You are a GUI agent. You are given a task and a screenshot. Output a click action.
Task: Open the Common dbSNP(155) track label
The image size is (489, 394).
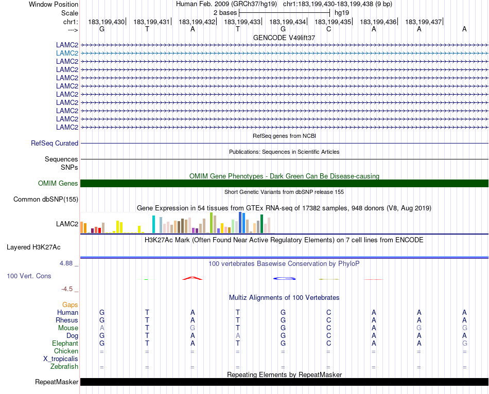[46, 200]
